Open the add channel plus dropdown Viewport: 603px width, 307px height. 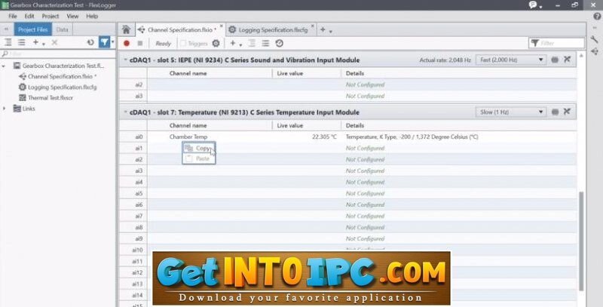(x=236, y=44)
